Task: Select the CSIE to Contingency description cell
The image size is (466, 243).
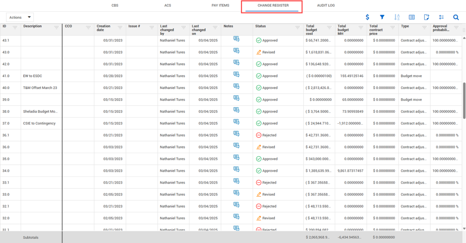Action: (x=39, y=123)
